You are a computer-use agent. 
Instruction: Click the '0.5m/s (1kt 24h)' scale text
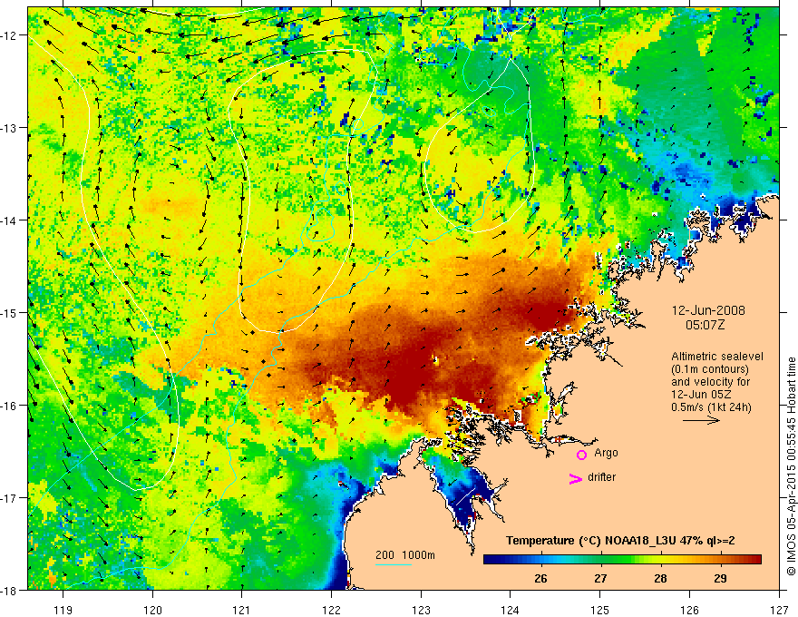[711, 407]
